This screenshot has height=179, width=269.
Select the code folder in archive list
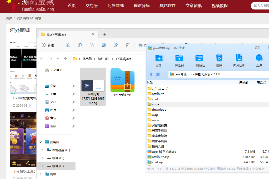[x=155, y=104]
